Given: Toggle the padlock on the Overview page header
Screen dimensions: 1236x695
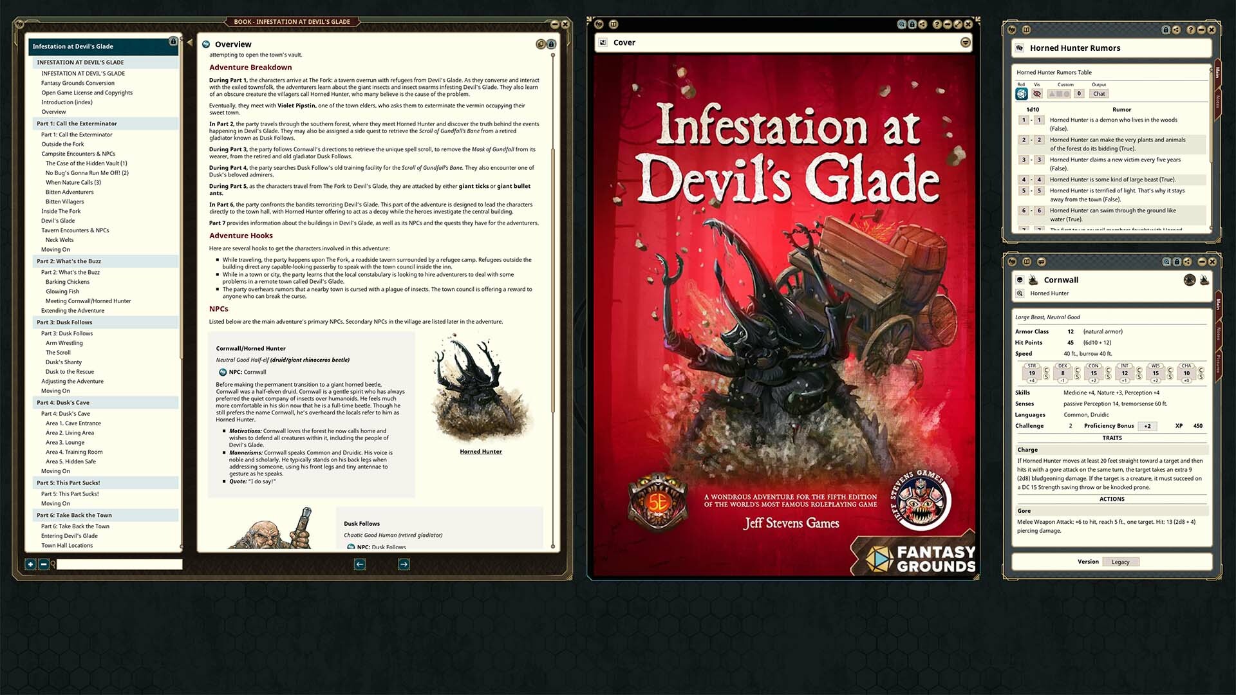Looking at the screenshot, I should (551, 44).
